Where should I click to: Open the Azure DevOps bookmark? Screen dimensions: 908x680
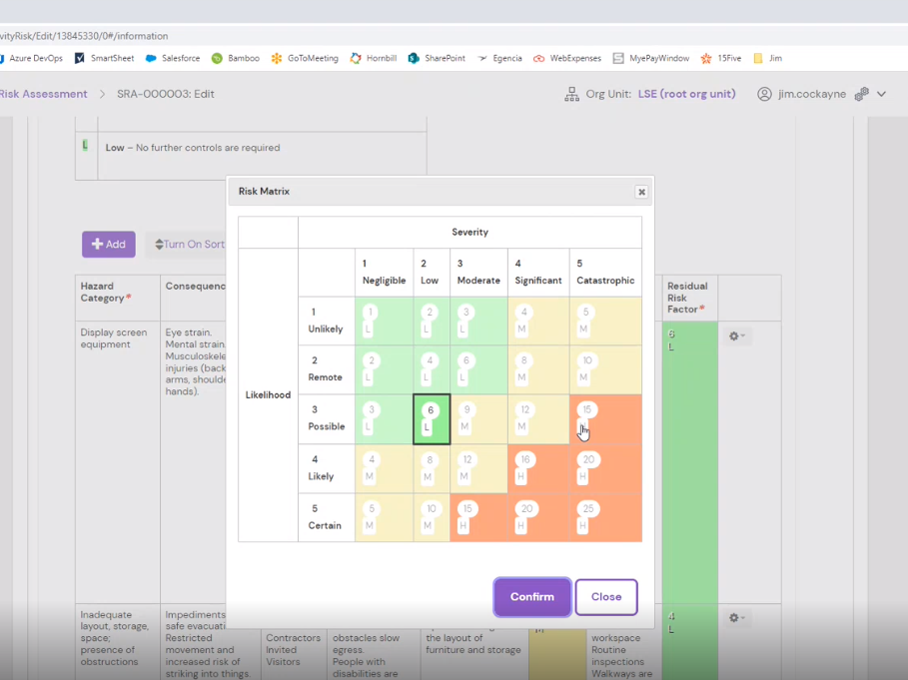click(x=30, y=59)
